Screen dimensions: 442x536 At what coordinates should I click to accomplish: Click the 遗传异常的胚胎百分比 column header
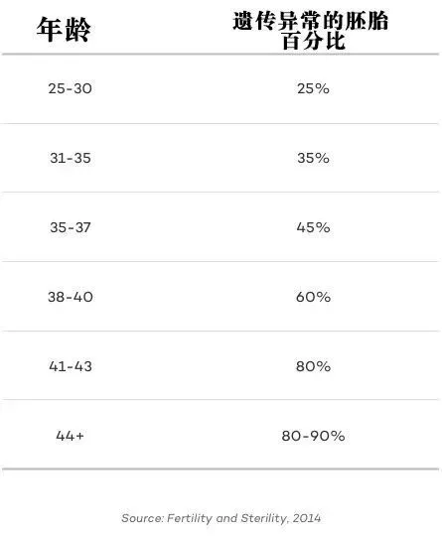tap(311, 30)
